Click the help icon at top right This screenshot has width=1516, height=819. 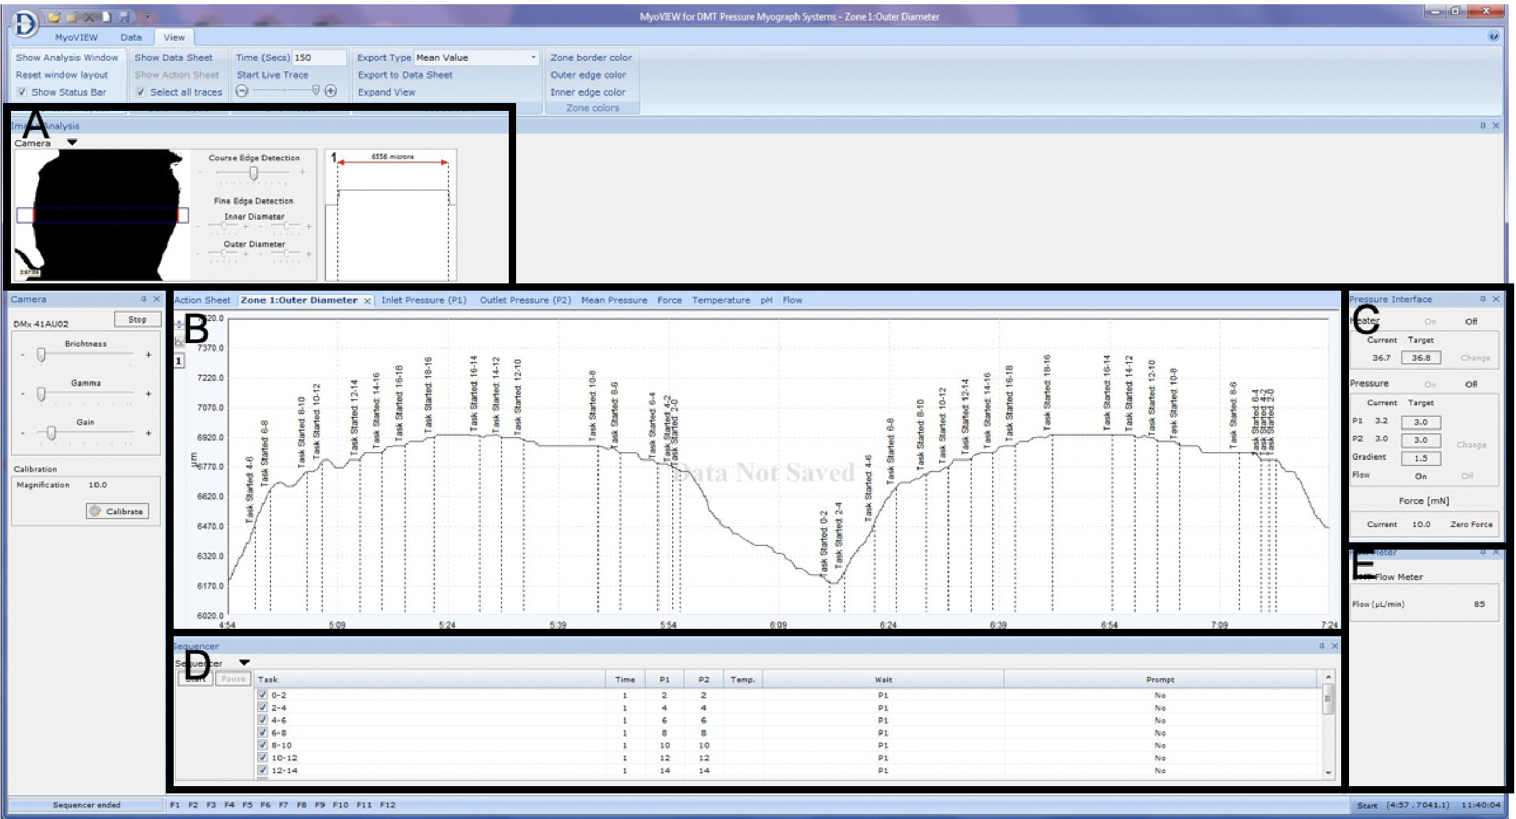[1493, 36]
